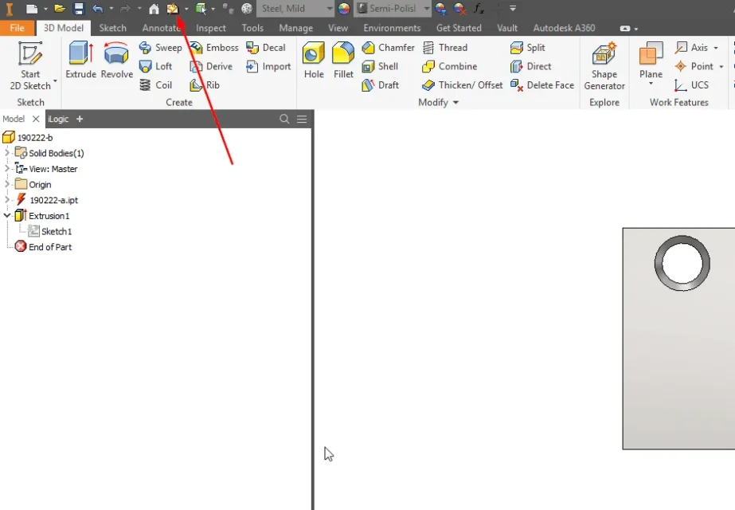Screen dimensions: 735x510
Task: Open the Point options dropdown arrow
Action: [721, 67]
